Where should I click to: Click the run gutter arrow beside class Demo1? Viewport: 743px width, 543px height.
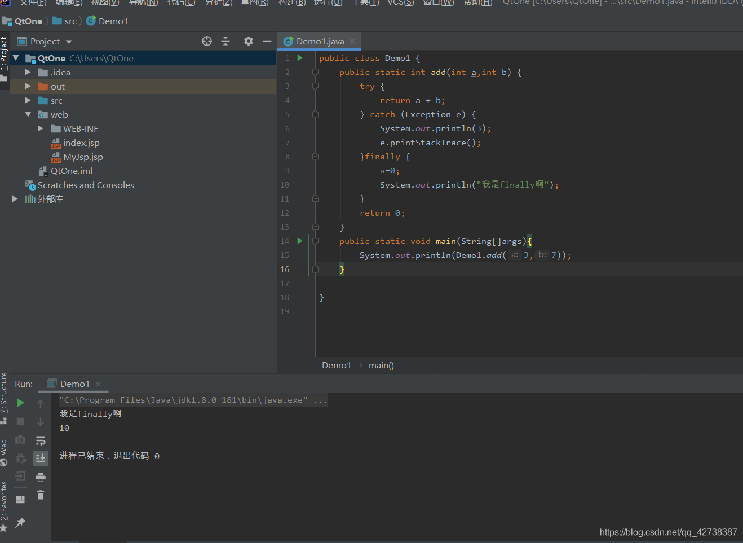[300, 58]
